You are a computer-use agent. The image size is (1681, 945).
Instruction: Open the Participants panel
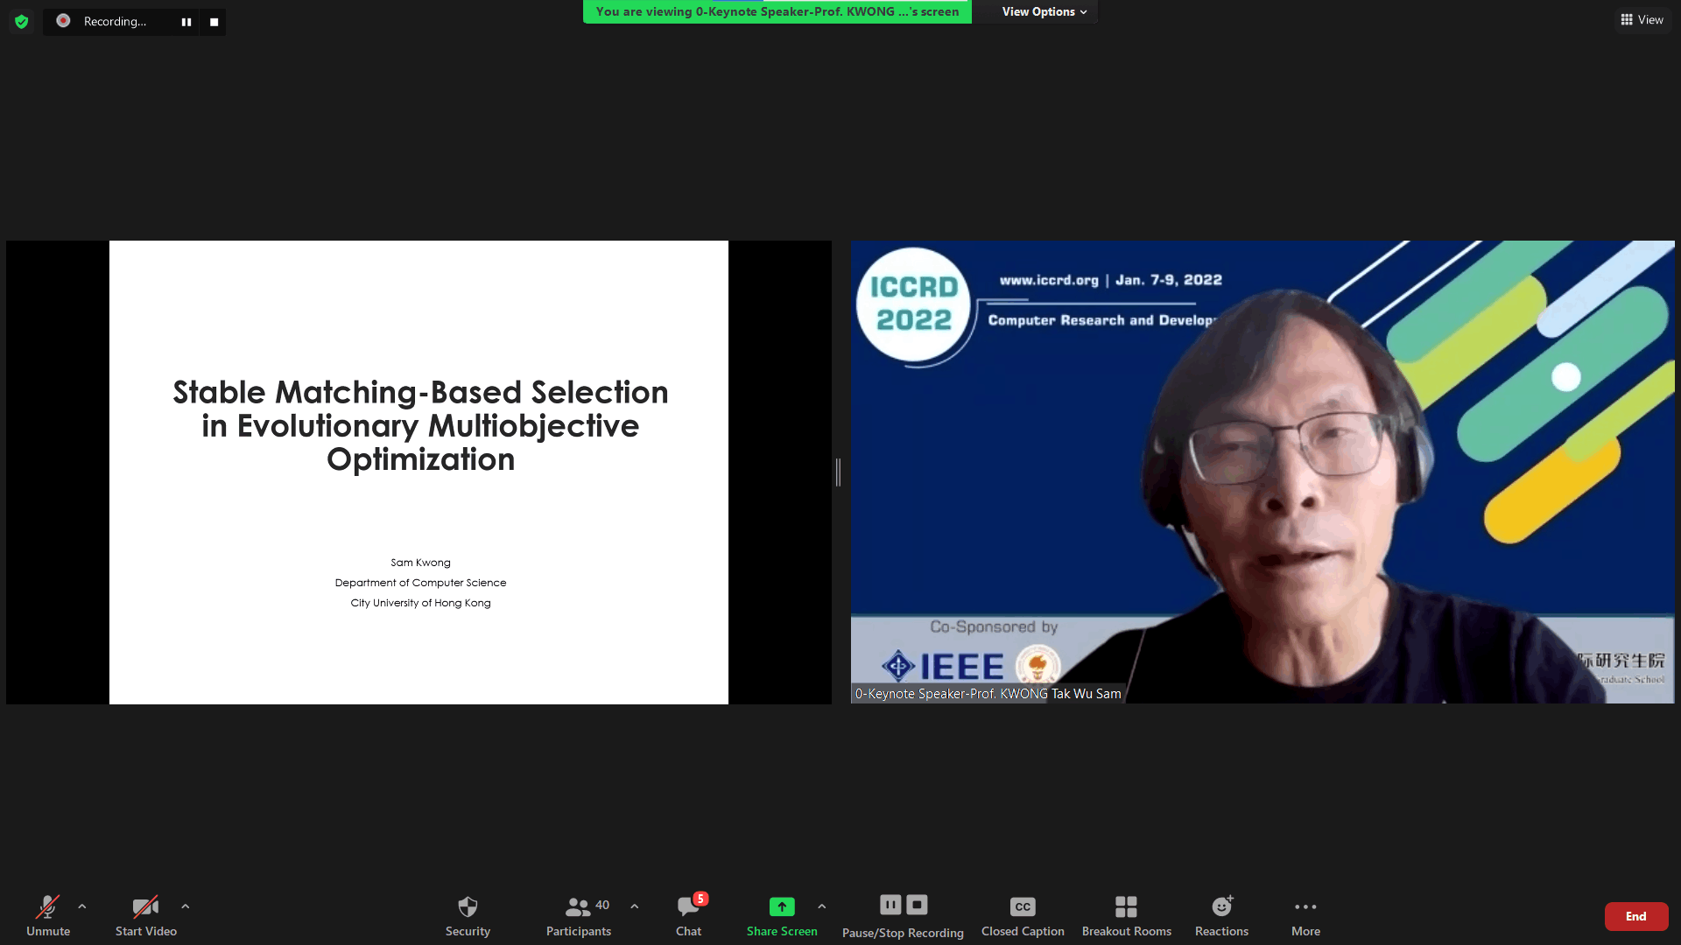click(x=579, y=915)
